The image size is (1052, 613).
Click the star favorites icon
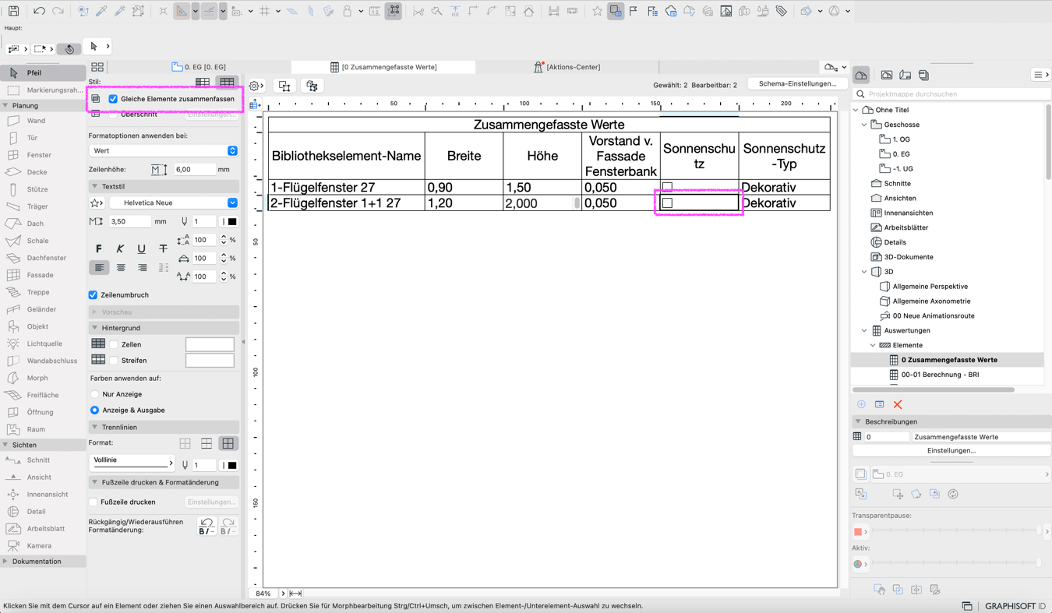[597, 11]
